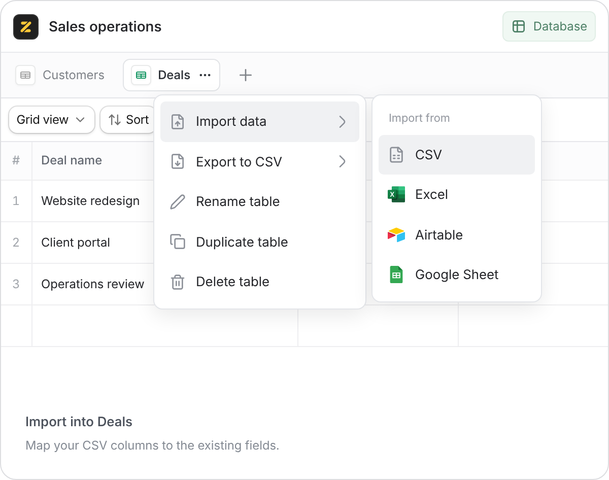Click the green Excel icon
Image resolution: width=609 pixels, height=480 pixels.
point(396,194)
